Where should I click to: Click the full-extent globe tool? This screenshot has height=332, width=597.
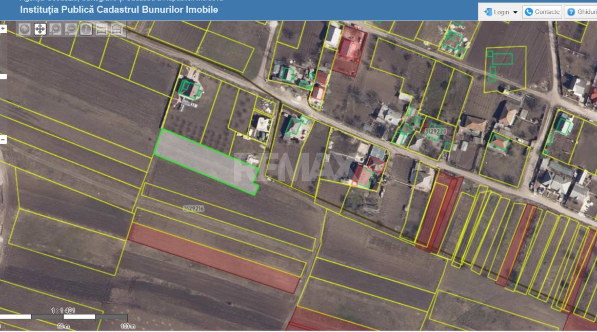pos(25,29)
